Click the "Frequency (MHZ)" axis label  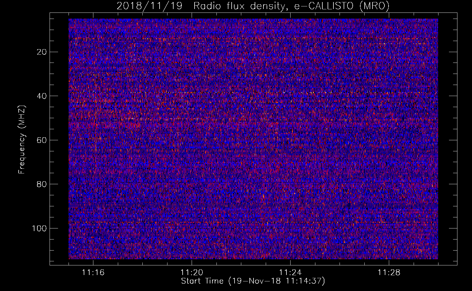(x=22, y=140)
